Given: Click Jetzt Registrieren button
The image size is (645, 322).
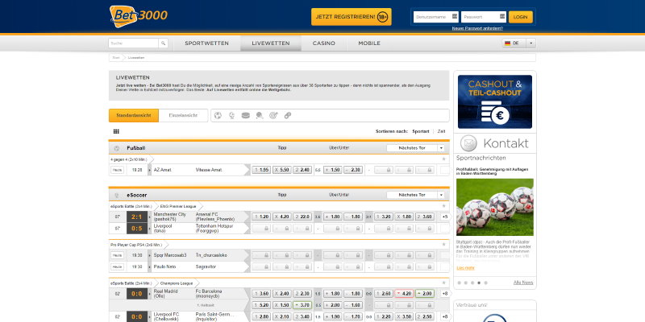Looking at the screenshot, I should [x=352, y=17].
